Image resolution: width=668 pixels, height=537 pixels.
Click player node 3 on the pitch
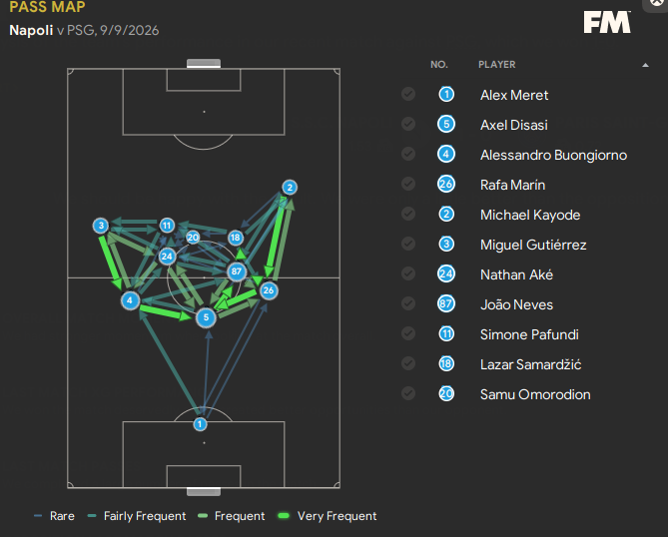pos(101,226)
